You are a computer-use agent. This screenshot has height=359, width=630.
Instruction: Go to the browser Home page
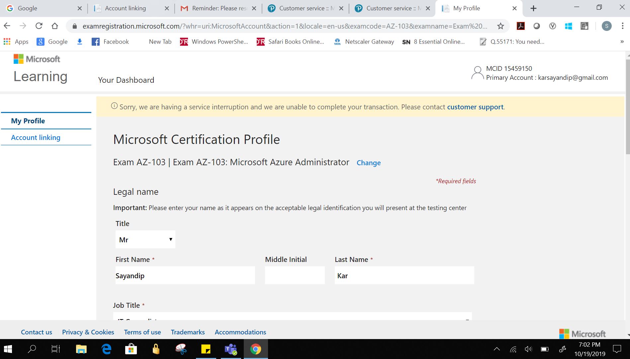tap(55, 26)
